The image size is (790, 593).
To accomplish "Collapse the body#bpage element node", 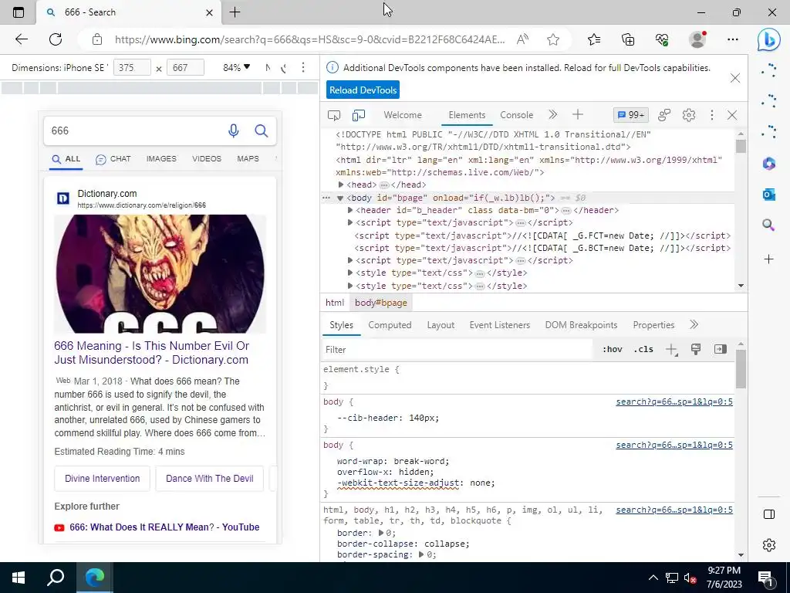I will [x=340, y=198].
